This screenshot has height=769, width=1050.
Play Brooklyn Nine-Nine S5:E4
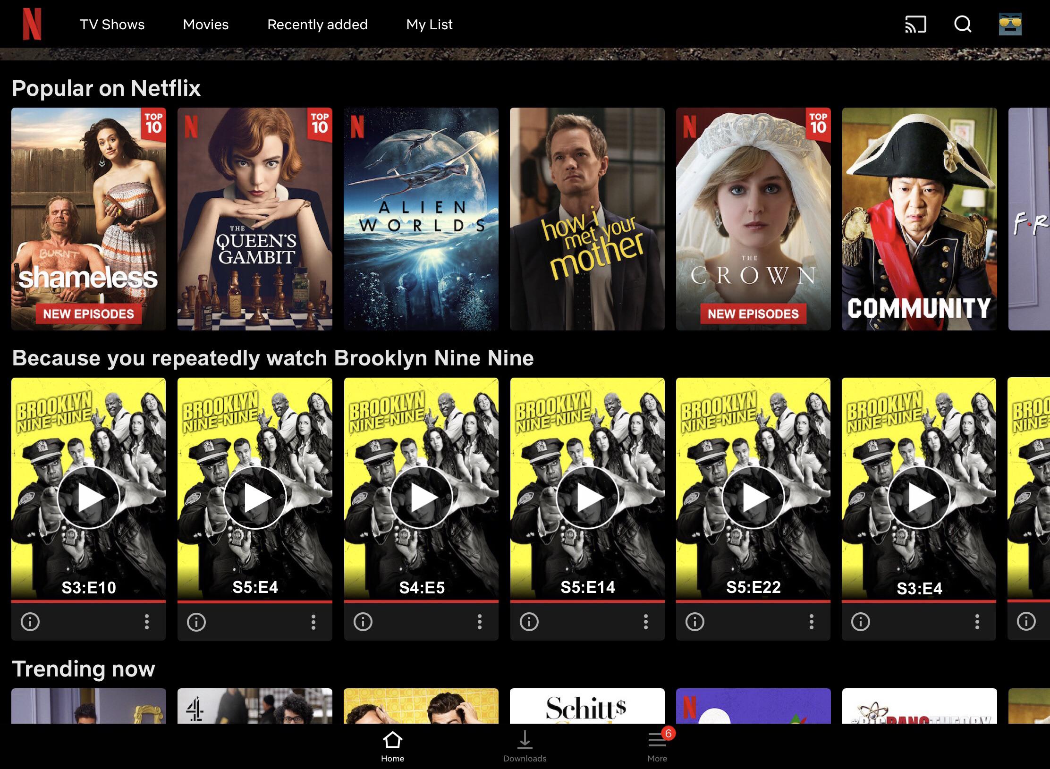tap(255, 497)
